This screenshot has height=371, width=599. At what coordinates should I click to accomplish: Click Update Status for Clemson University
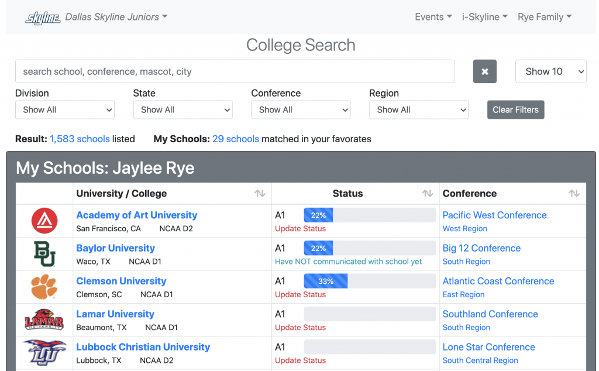pyautogui.click(x=301, y=294)
